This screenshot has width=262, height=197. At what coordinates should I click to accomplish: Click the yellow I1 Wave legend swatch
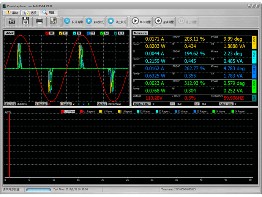click(x=101, y=112)
